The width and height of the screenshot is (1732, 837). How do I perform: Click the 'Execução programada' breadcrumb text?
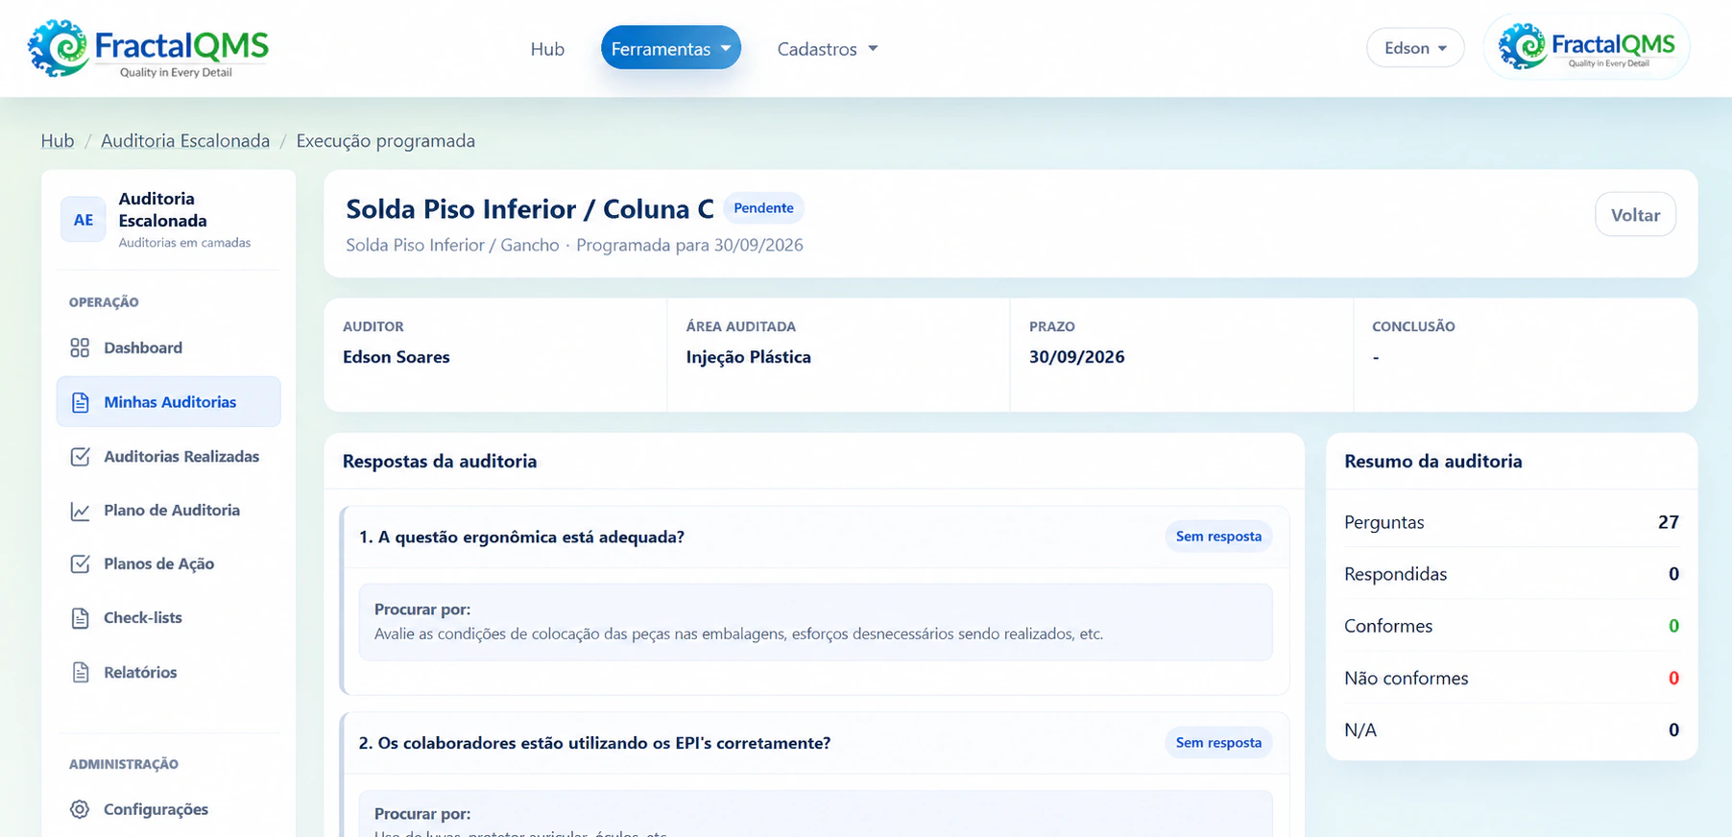pos(386,140)
